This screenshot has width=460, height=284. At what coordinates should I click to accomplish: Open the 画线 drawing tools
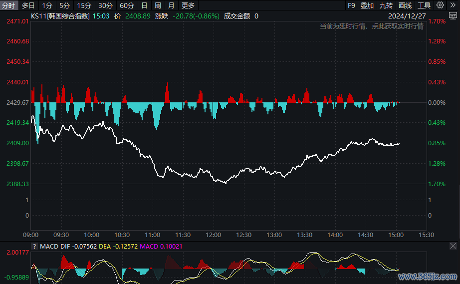click(405, 5)
